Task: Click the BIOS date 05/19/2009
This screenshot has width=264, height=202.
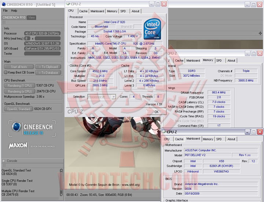Action: [192, 194]
